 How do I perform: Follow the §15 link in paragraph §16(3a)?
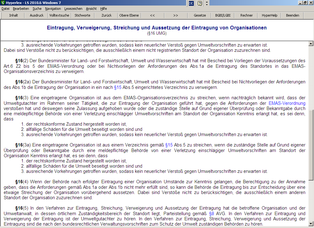[x=169, y=145]
